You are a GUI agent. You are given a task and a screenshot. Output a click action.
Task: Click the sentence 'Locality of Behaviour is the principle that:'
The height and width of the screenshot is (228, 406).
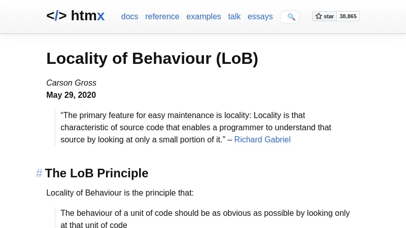pos(120,193)
